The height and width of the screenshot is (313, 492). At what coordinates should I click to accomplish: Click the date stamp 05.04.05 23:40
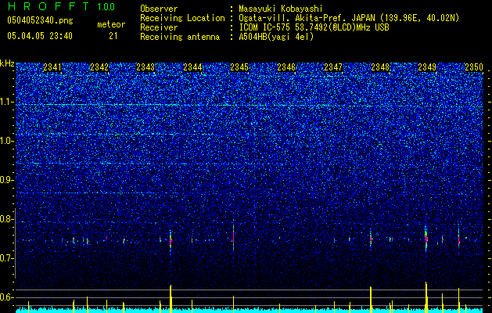click(x=40, y=36)
